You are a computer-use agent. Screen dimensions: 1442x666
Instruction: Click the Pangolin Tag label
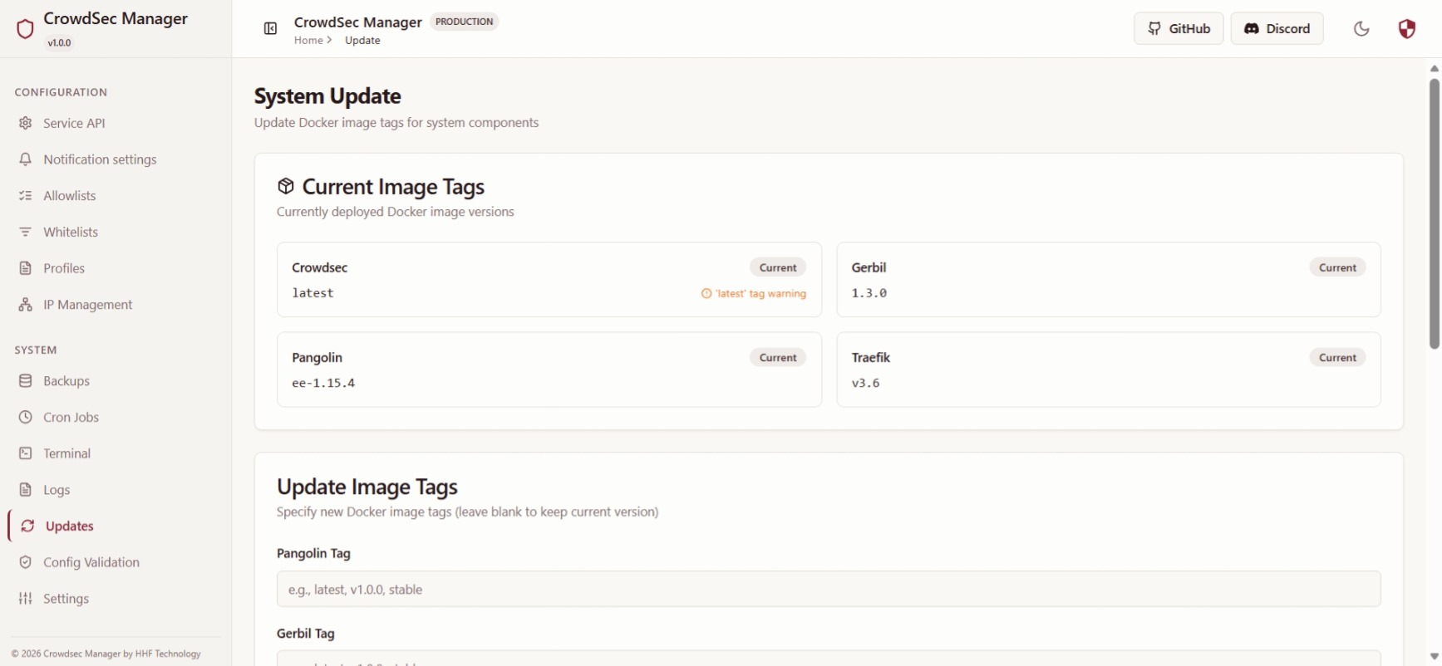(x=313, y=553)
